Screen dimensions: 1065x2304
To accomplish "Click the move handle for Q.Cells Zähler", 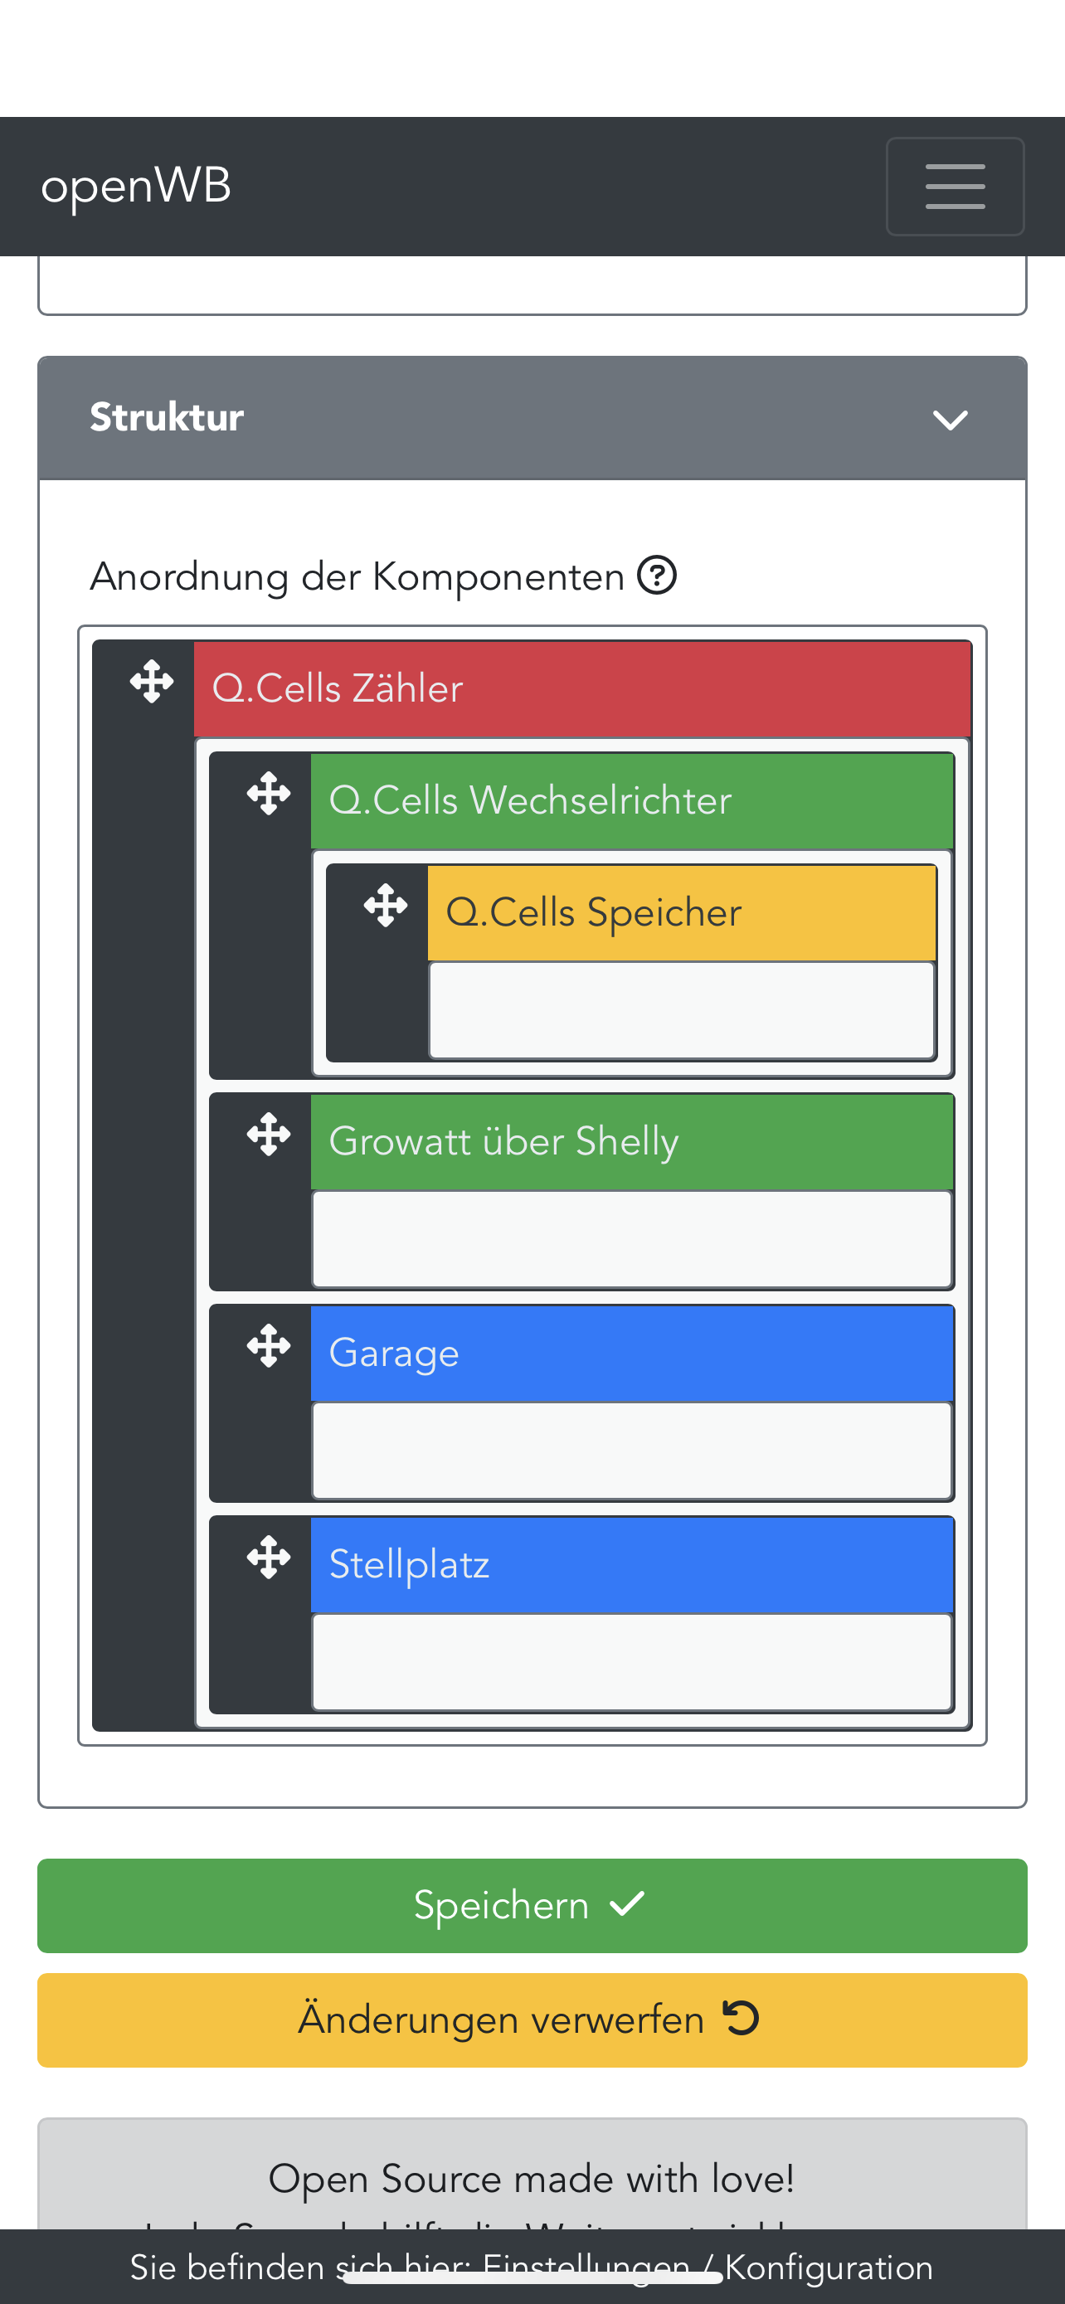I will click(x=152, y=683).
